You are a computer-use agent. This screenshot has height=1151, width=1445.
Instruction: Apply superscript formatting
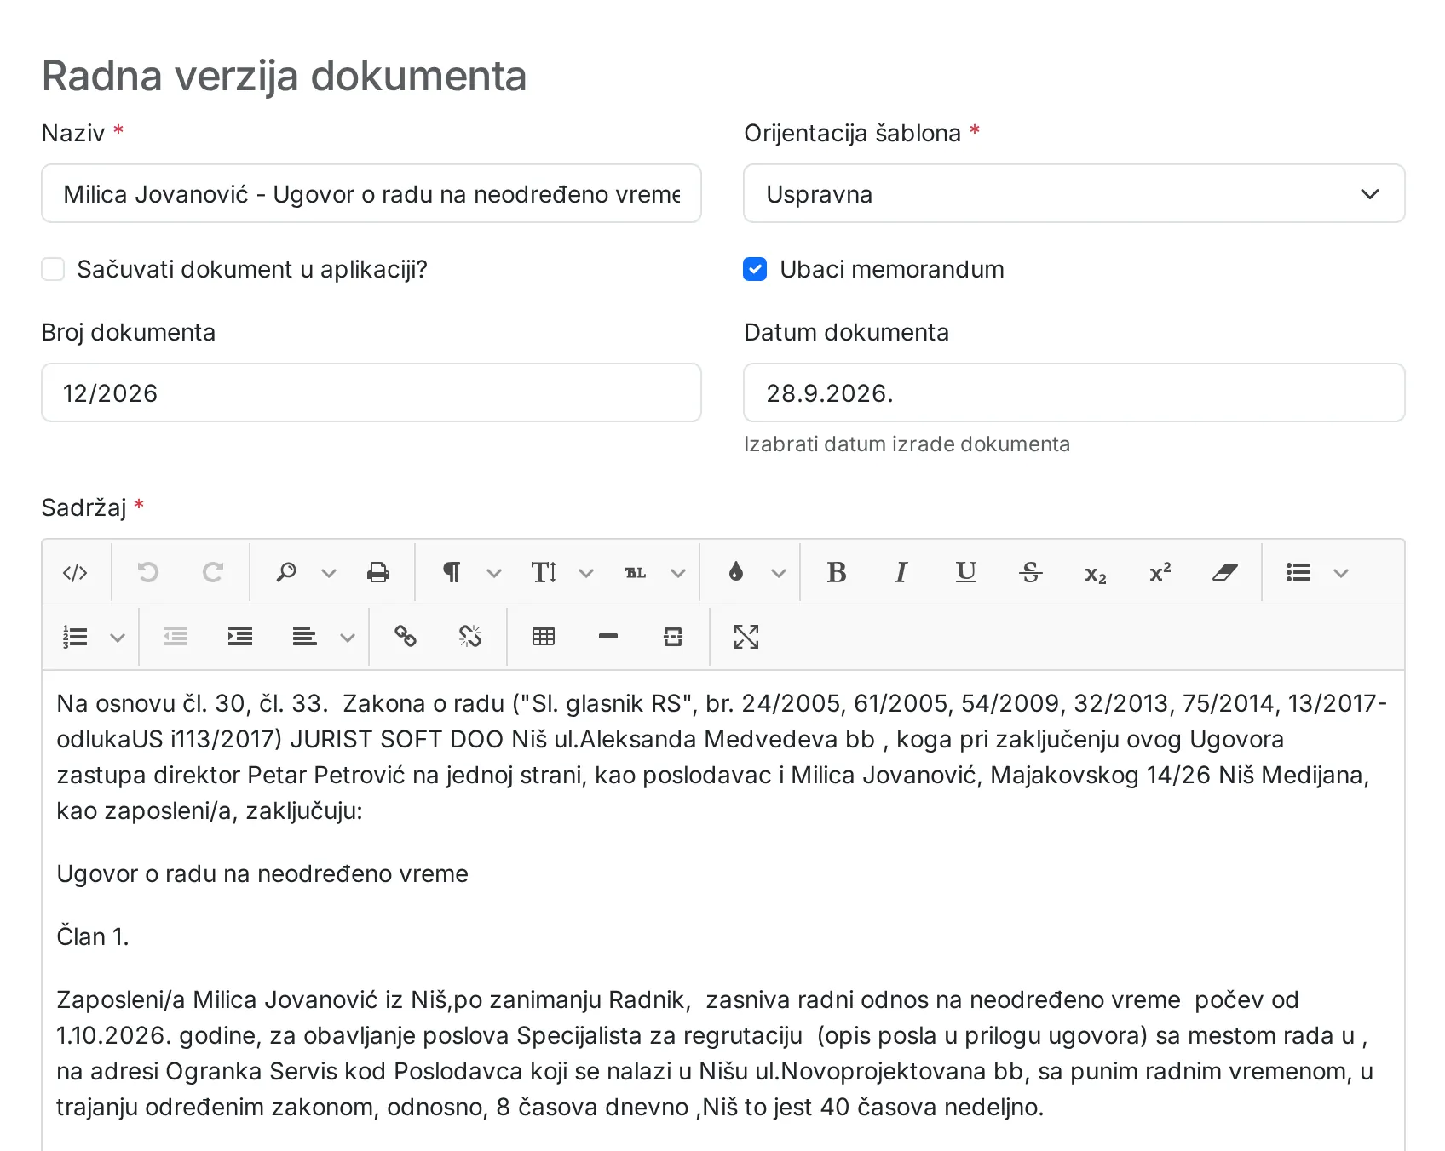[1160, 572]
